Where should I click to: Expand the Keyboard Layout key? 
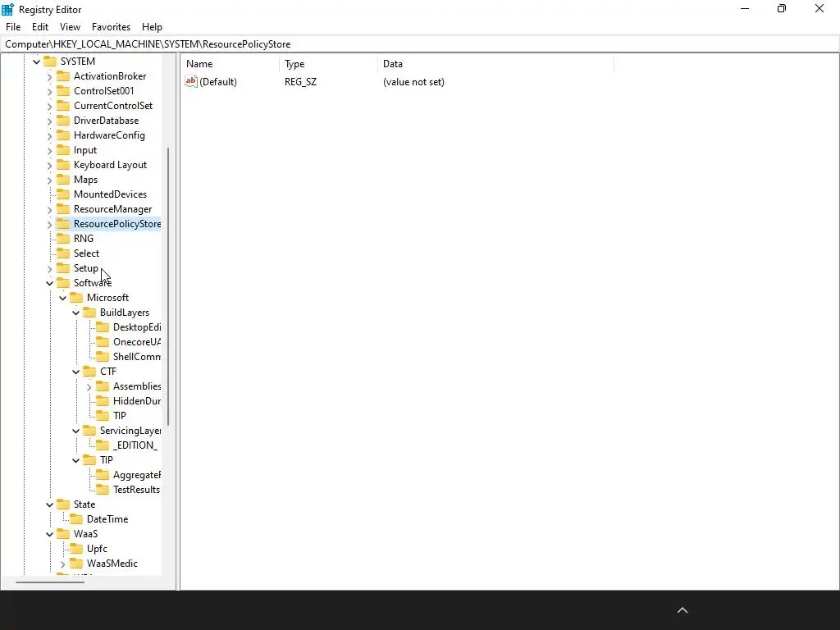49,166
